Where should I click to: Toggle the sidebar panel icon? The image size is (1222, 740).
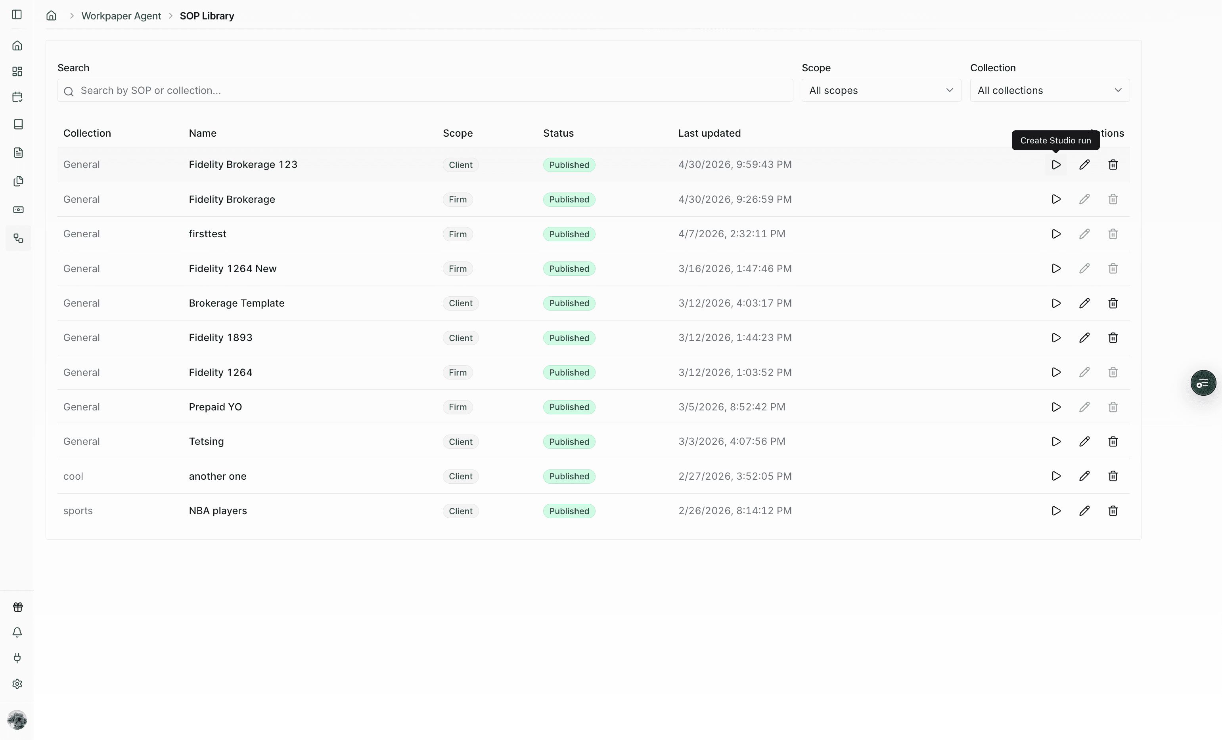[17, 15]
